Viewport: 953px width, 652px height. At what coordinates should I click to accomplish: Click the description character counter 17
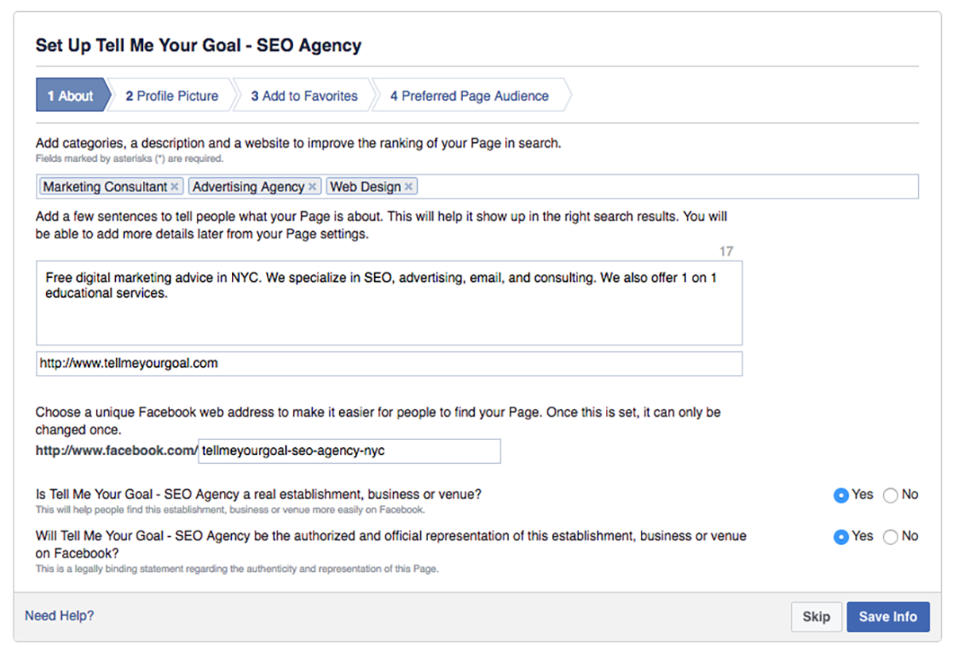pos(726,251)
